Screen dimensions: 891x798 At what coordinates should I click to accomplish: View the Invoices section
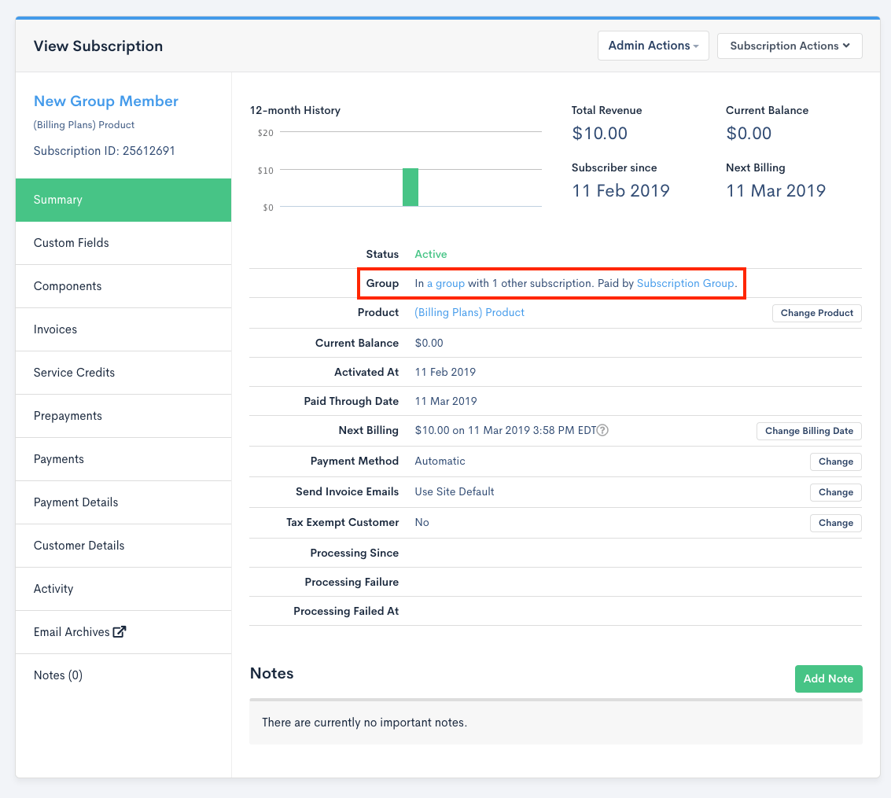55,329
